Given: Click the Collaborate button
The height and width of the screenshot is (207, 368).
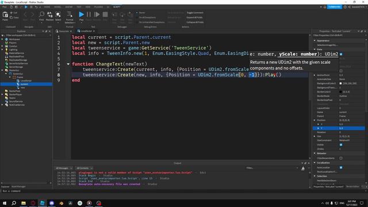Looking at the screenshot, I should pyautogui.click(x=335, y=7).
